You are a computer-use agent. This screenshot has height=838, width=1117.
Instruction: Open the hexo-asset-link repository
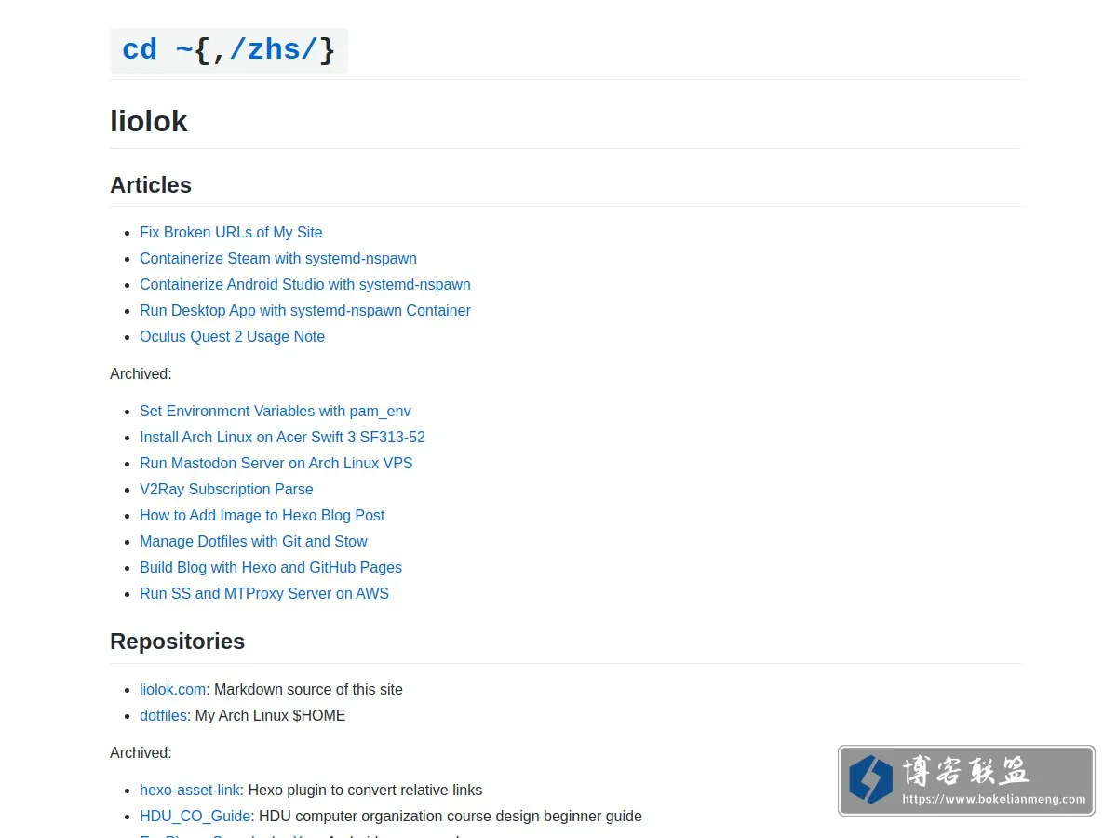click(190, 790)
